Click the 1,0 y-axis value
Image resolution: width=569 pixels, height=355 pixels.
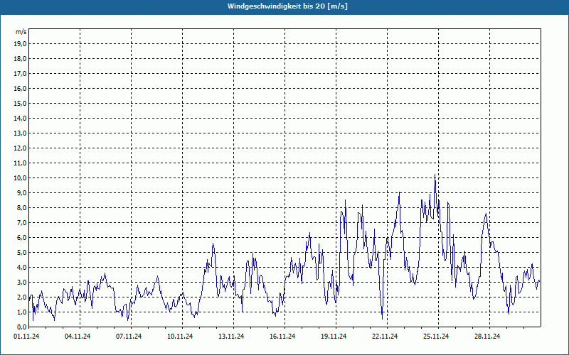tap(21, 312)
